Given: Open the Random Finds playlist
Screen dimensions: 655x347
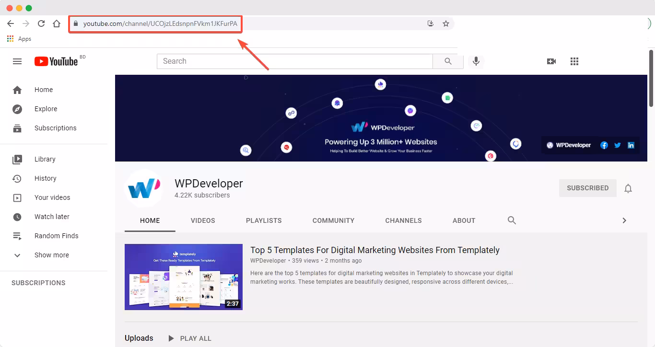Looking at the screenshot, I should point(54,236).
